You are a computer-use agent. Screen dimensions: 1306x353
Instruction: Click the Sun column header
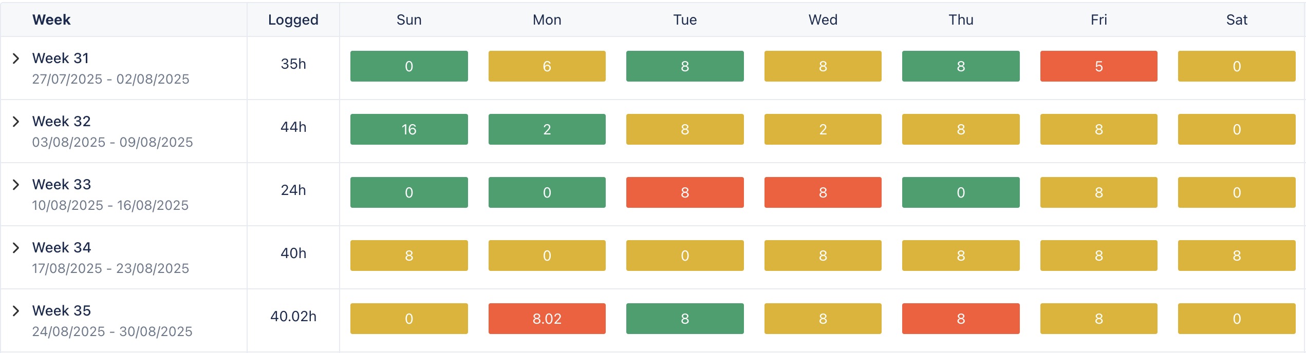click(x=409, y=20)
